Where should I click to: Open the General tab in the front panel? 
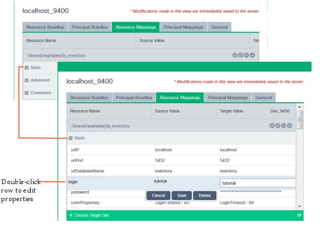coord(264,98)
